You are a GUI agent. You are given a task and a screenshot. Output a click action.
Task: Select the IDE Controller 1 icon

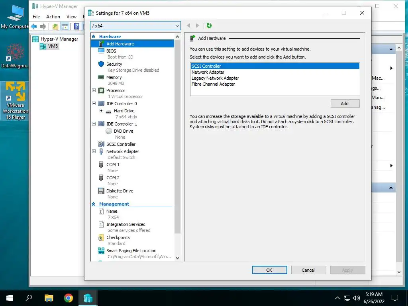(101, 124)
